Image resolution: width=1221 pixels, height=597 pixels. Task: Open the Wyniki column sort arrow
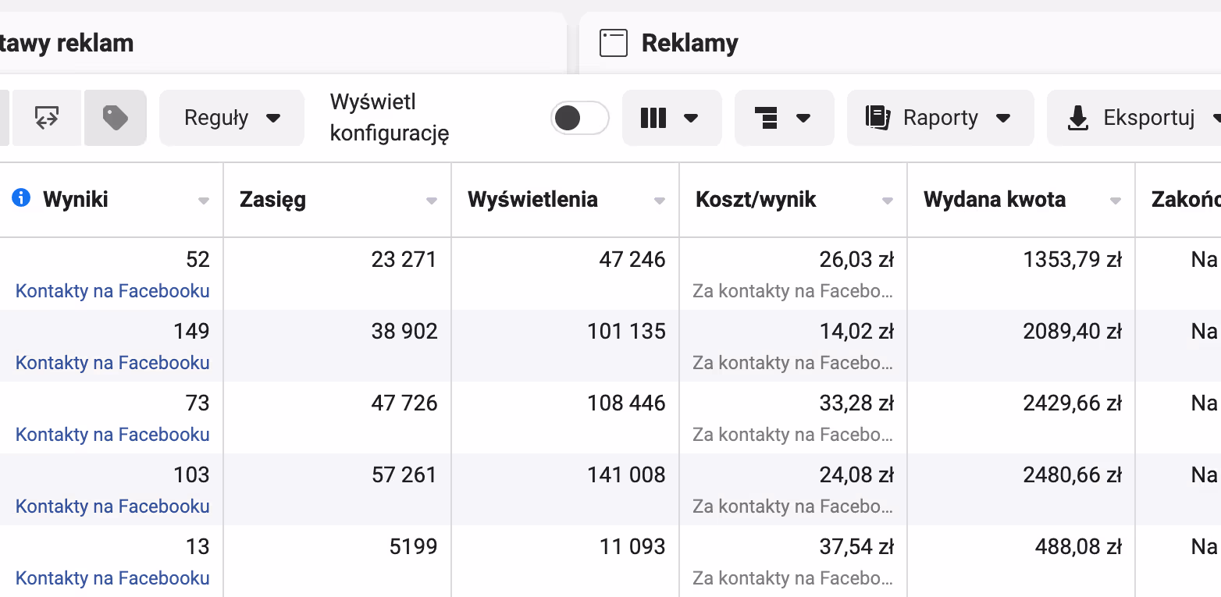204,201
